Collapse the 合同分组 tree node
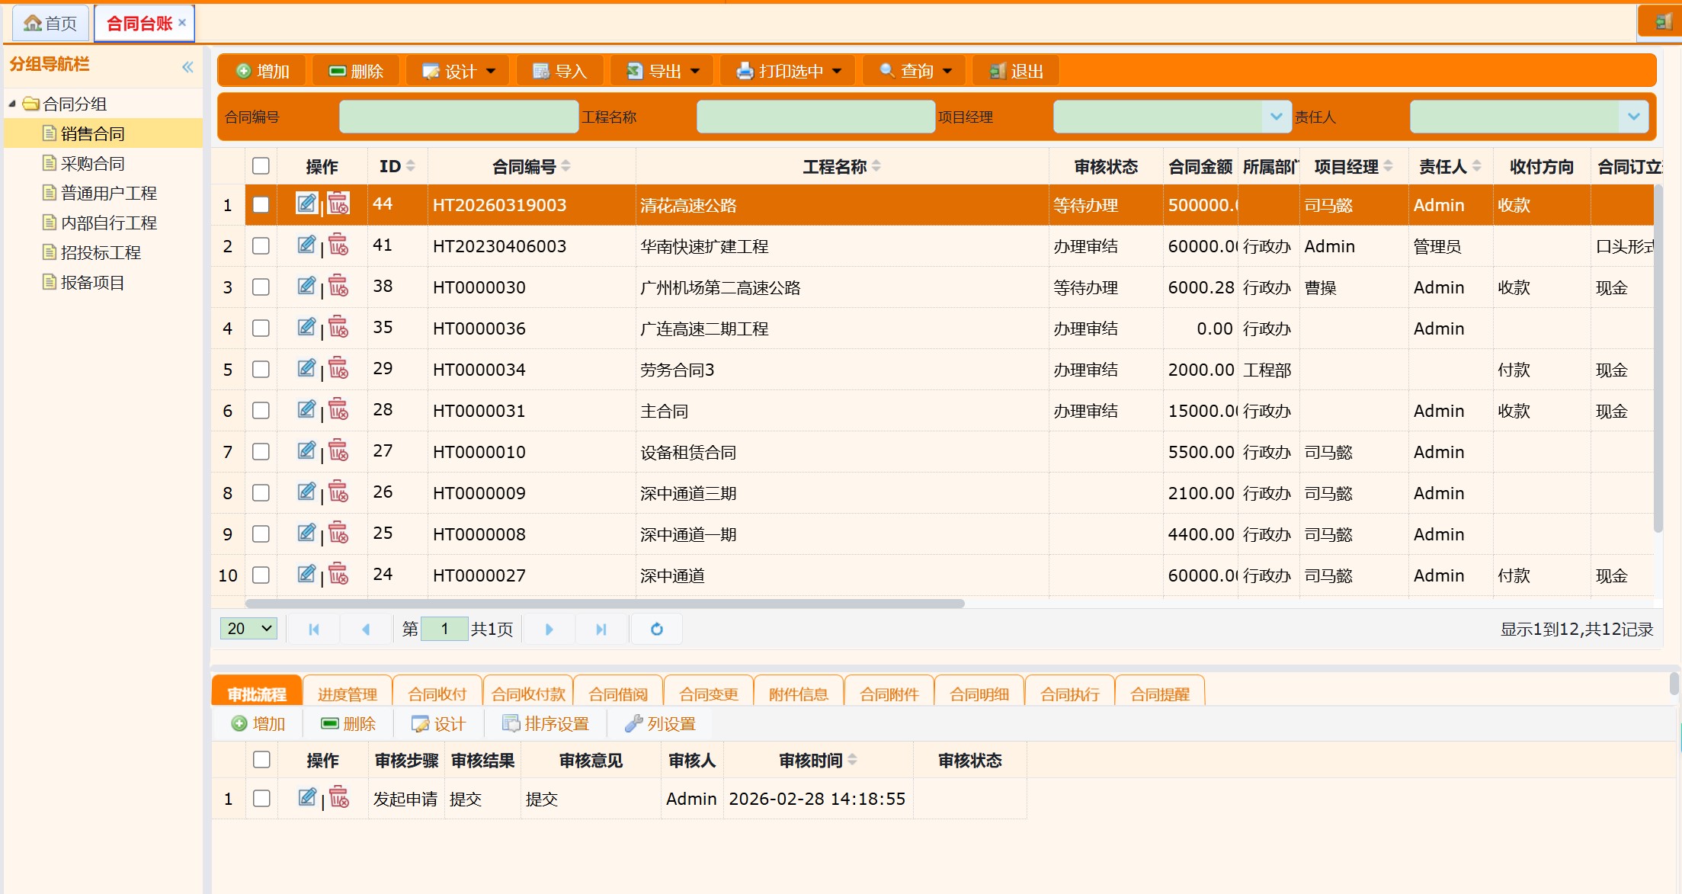The image size is (1682, 894). pyautogui.click(x=12, y=104)
